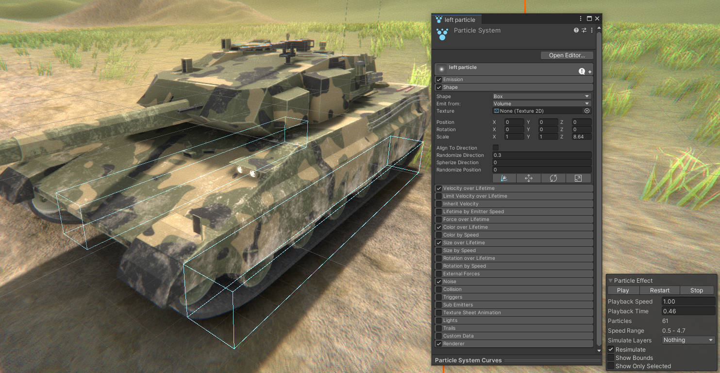Screen dimensions: 720x373
Task: Click the left particle material thumbnail
Action: pyautogui.click(x=441, y=69)
